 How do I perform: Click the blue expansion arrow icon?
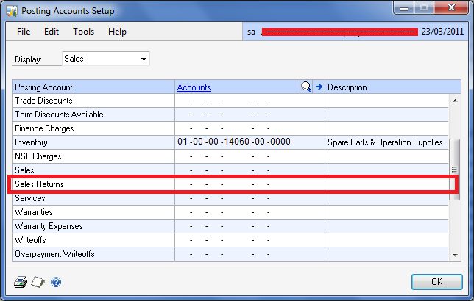coord(319,87)
